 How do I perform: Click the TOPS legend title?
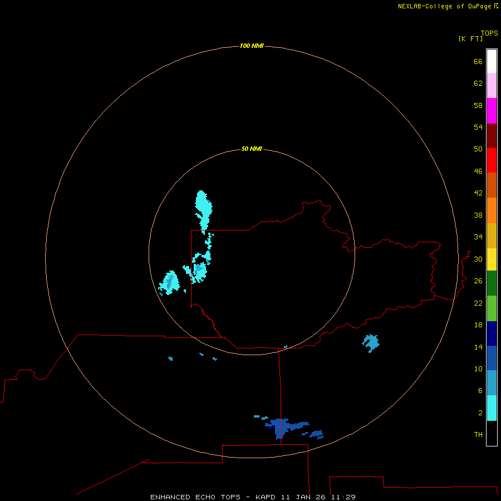coord(489,33)
